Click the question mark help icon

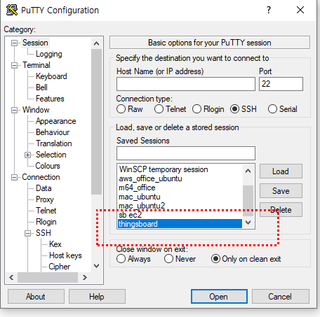tap(269, 10)
